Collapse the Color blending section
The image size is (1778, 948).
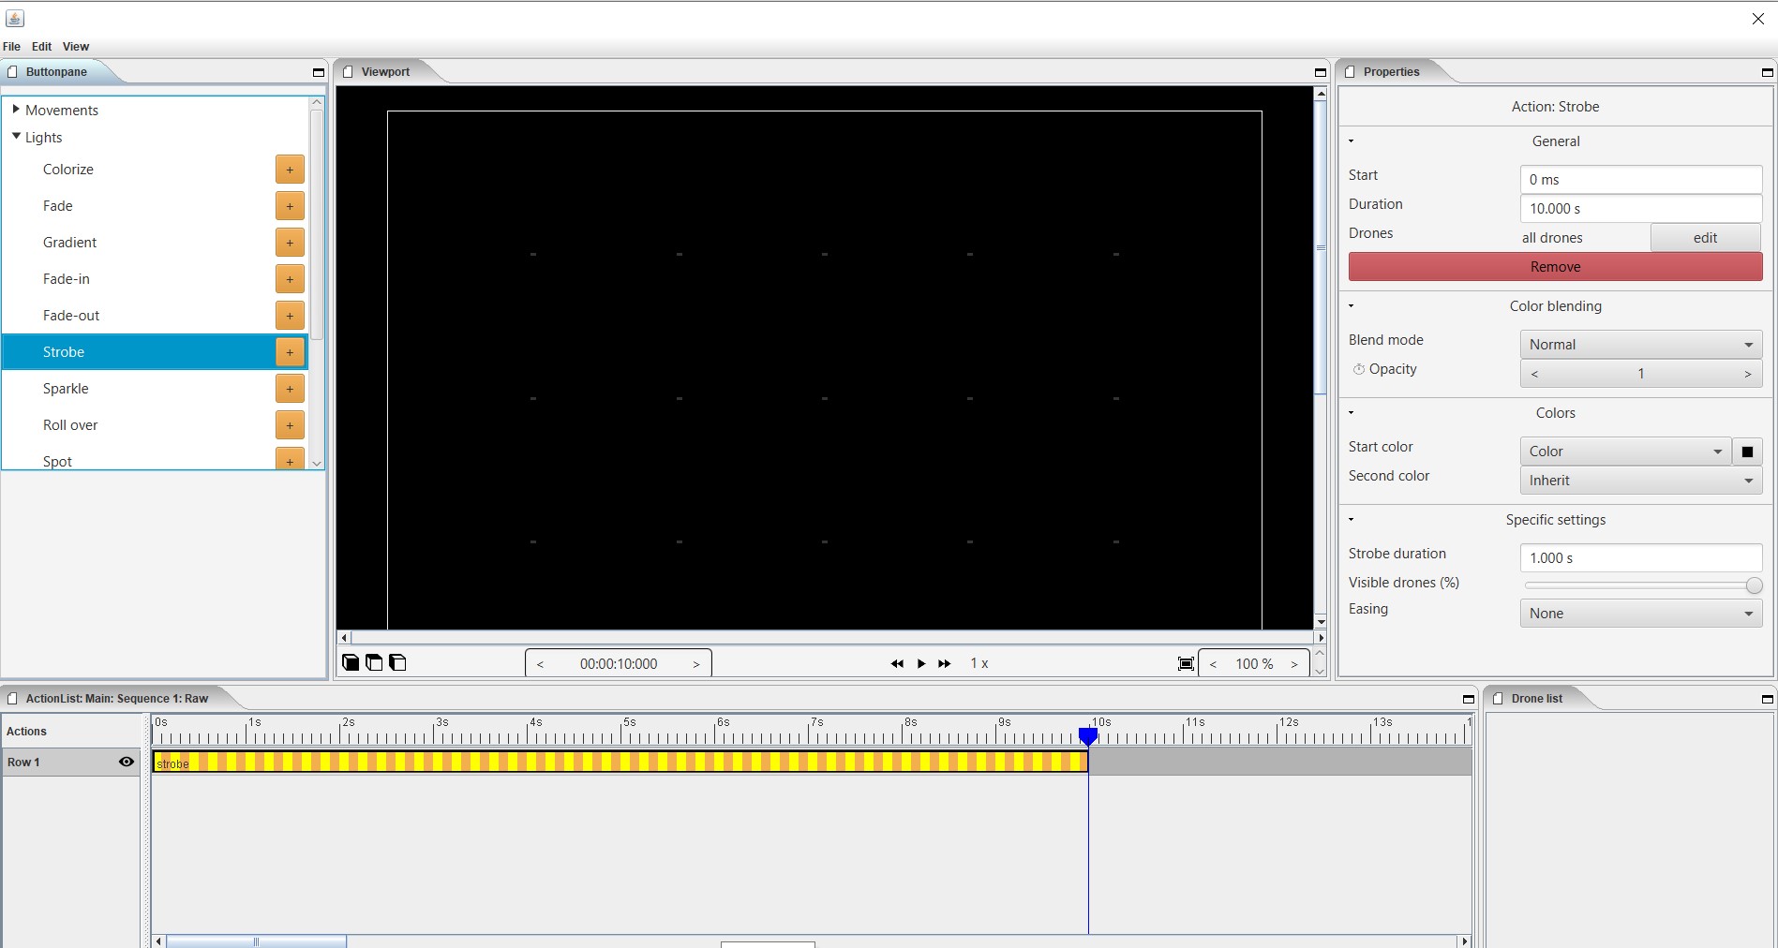pyautogui.click(x=1351, y=306)
